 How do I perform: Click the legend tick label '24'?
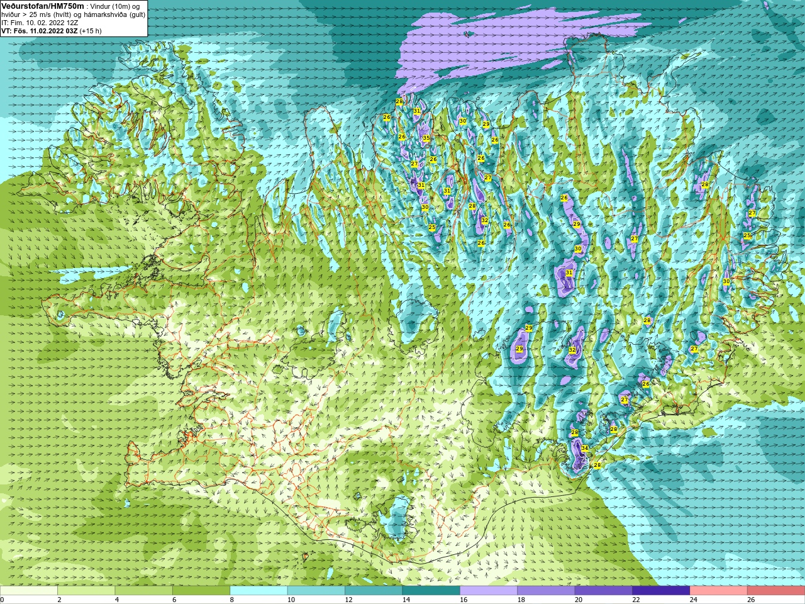[x=694, y=600]
